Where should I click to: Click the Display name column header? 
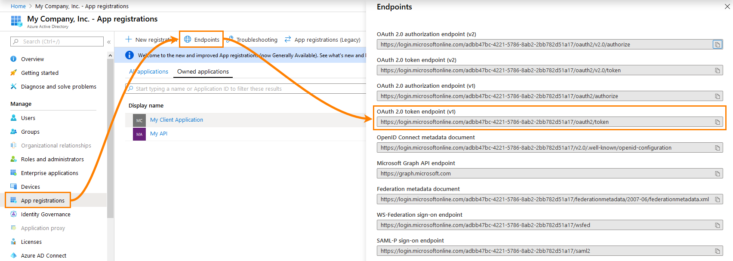(146, 106)
